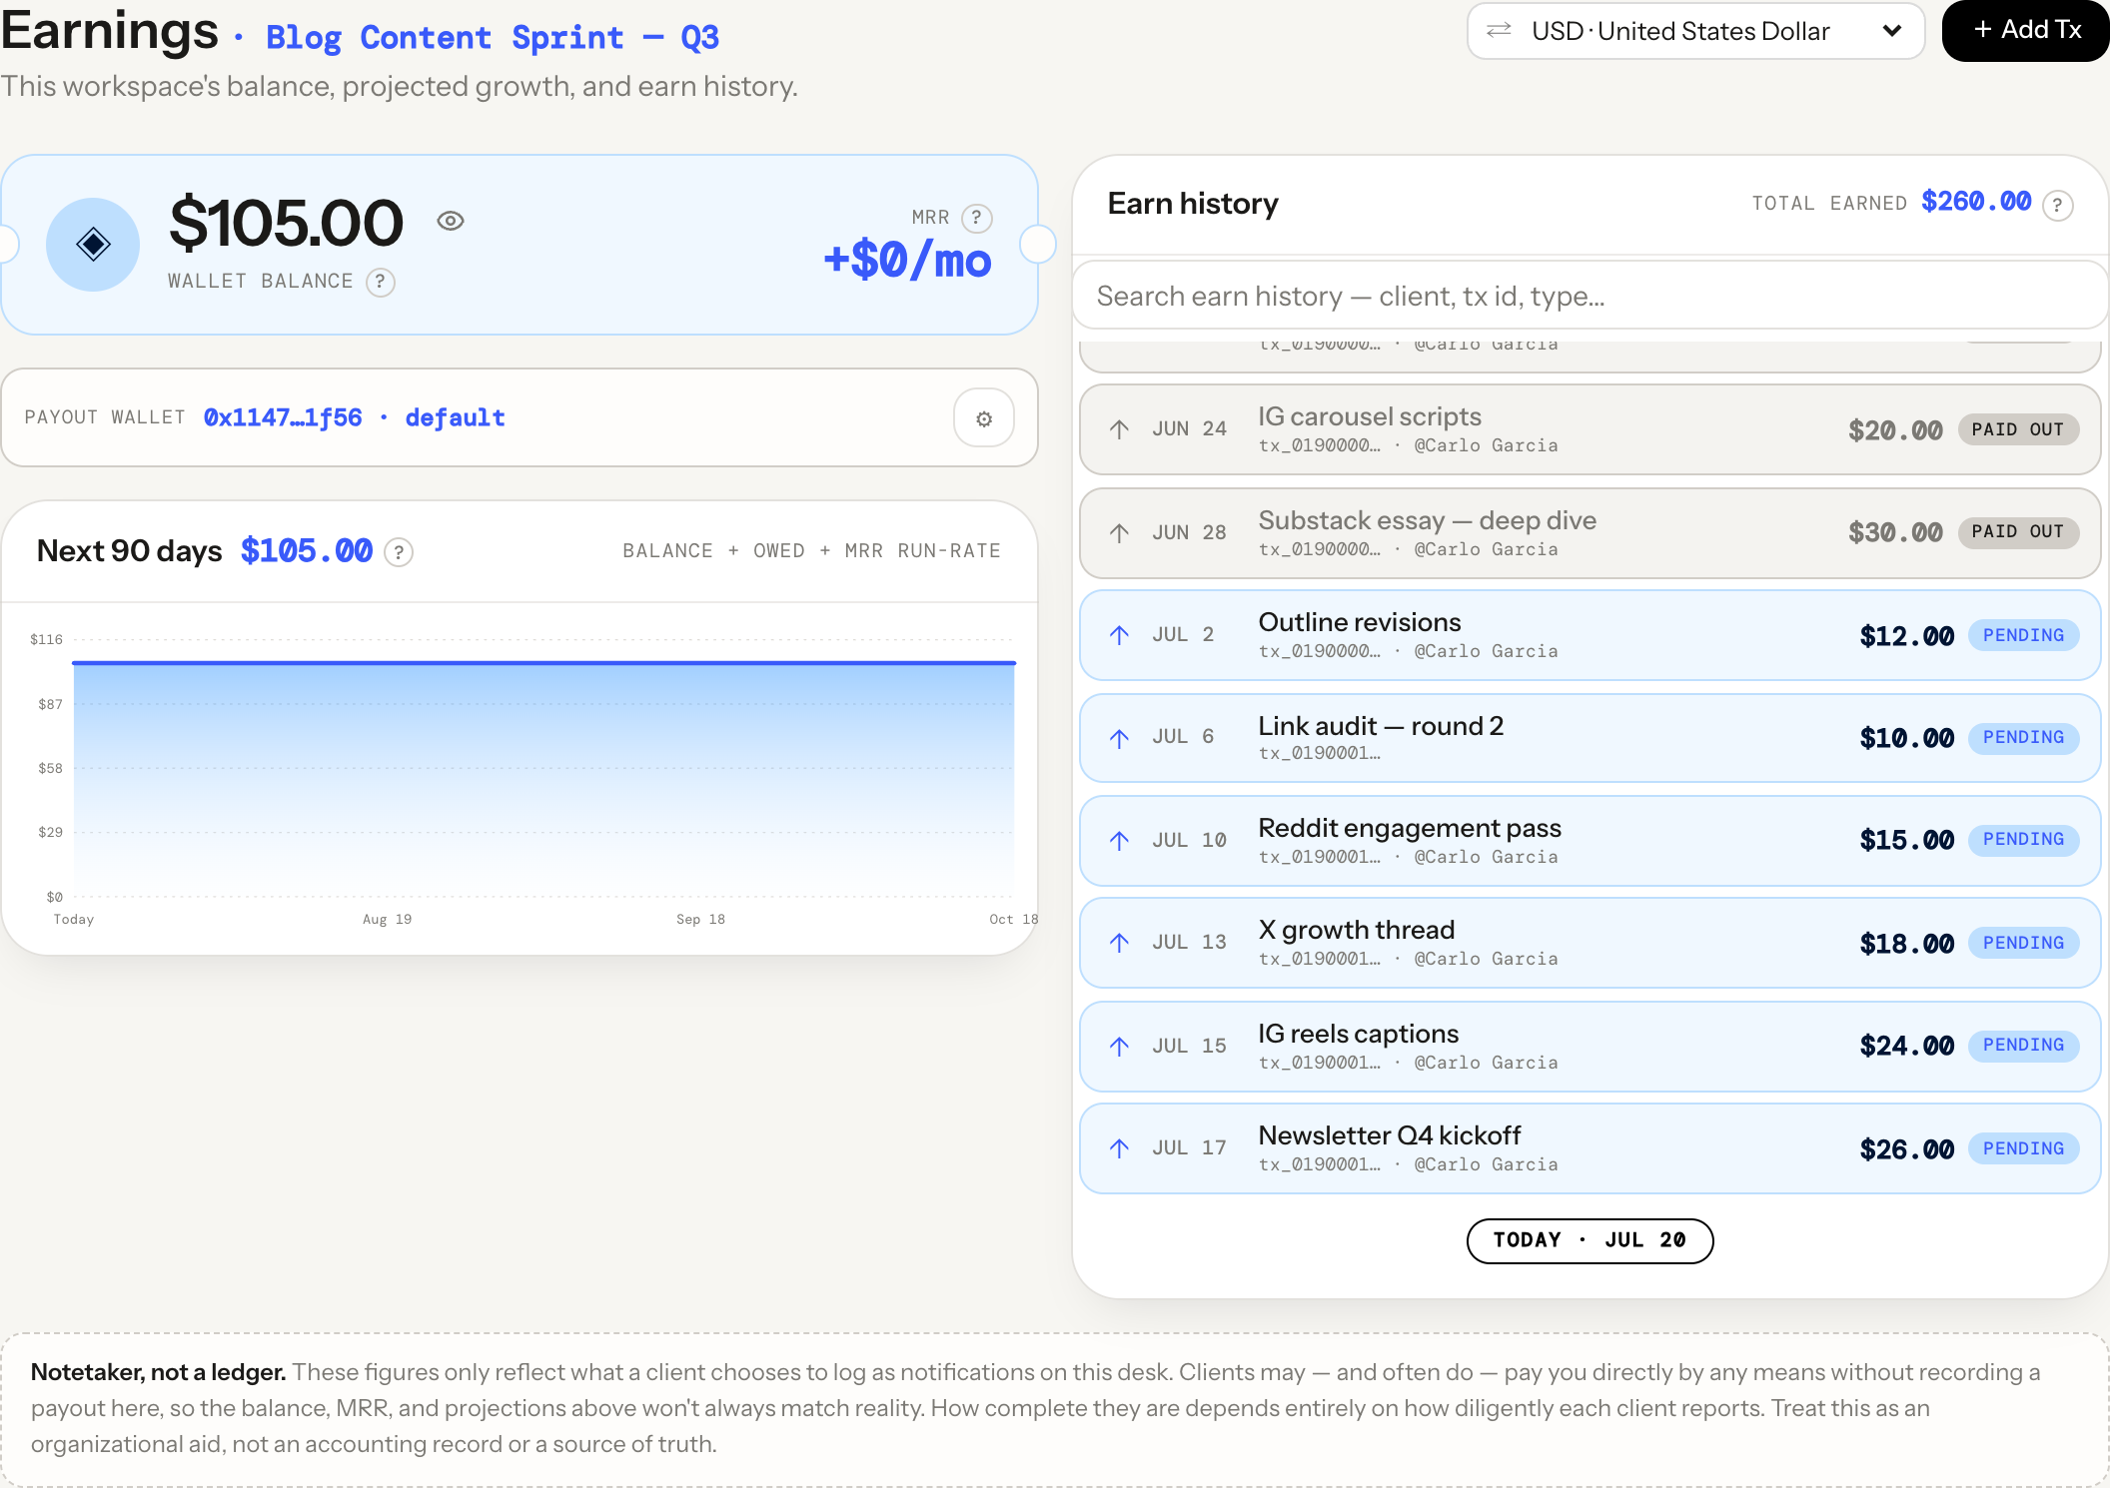Image resolution: width=2110 pixels, height=1488 pixels.
Task: Show MRR help tooltip icon
Action: point(976,217)
